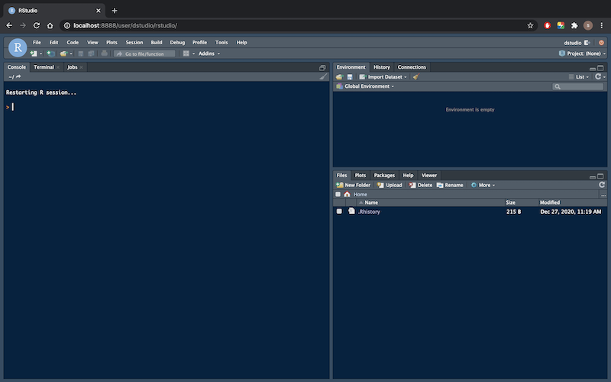611x382 pixels.
Task: Click the load workspace folder icon
Action: tap(339, 77)
